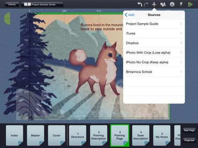198x148 pixels.
Task: Select iPhoto No Crop (Keep alpha)
Action: [x=154, y=62]
